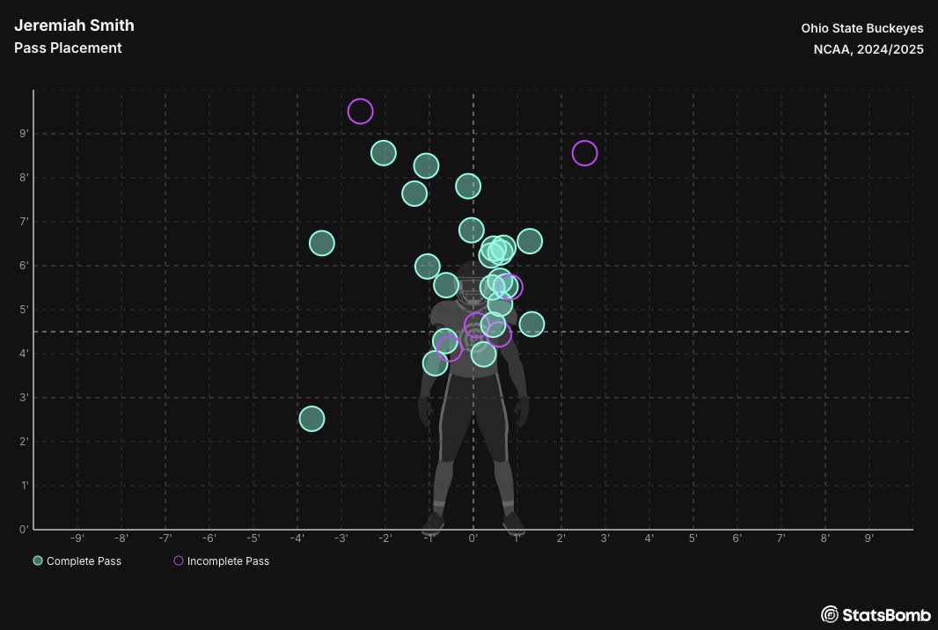The width and height of the screenshot is (938, 630).
Task: Select the highest incomplete pass marker above 9'
Action: [x=360, y=111]
